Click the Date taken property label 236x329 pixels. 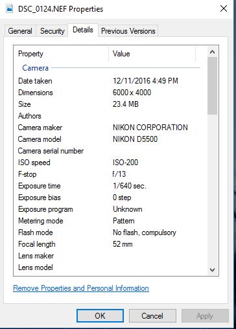coord(35,81)
